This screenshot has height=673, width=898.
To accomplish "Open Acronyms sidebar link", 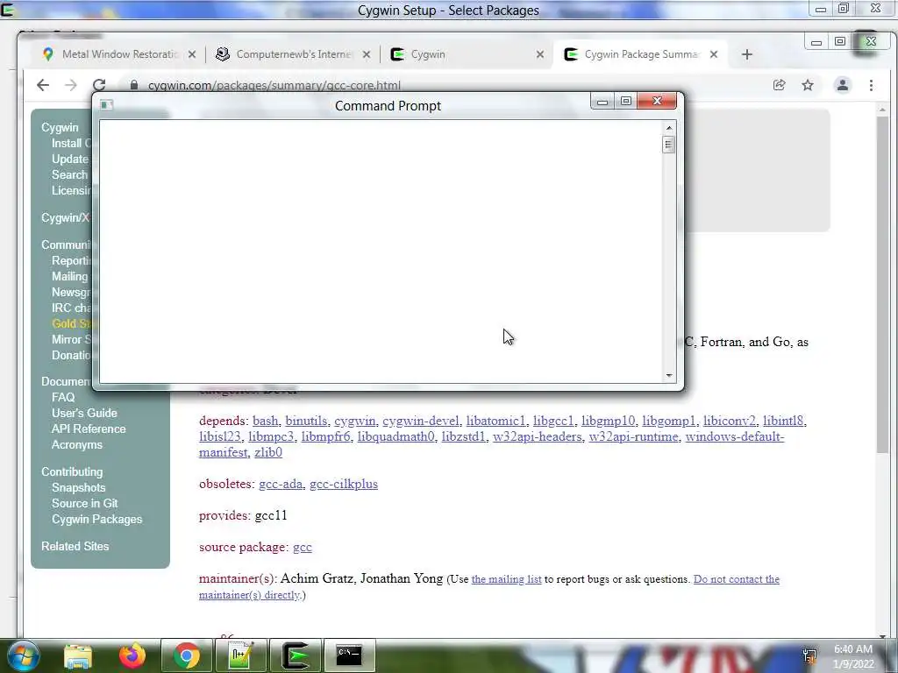I will pyautogui.click(x=77, y=444).
